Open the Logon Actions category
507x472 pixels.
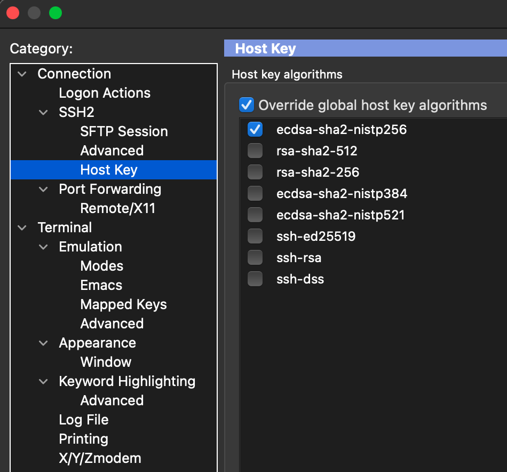[105, 93]
